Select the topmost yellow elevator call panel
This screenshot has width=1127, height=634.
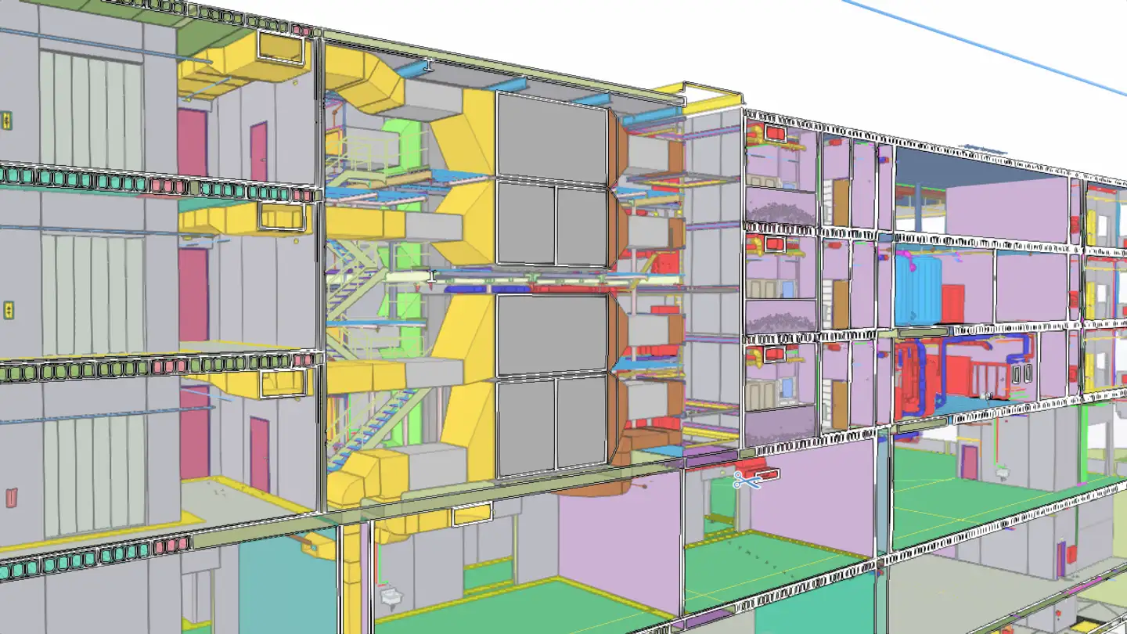coord(6,121)
